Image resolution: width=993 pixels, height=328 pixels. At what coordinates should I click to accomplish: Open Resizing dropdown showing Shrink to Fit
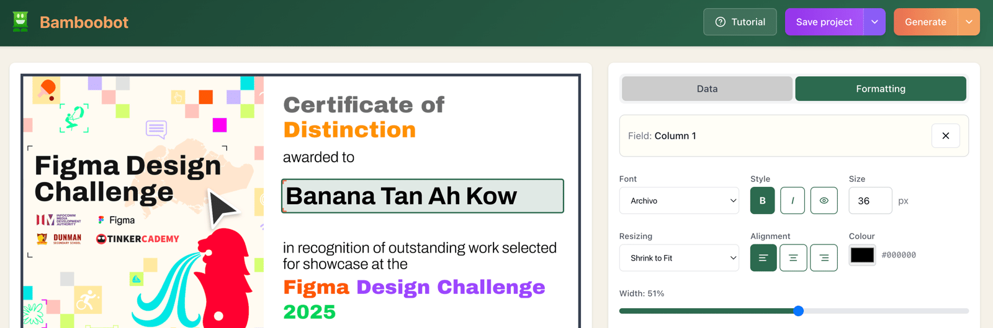[x=679, y=258]
